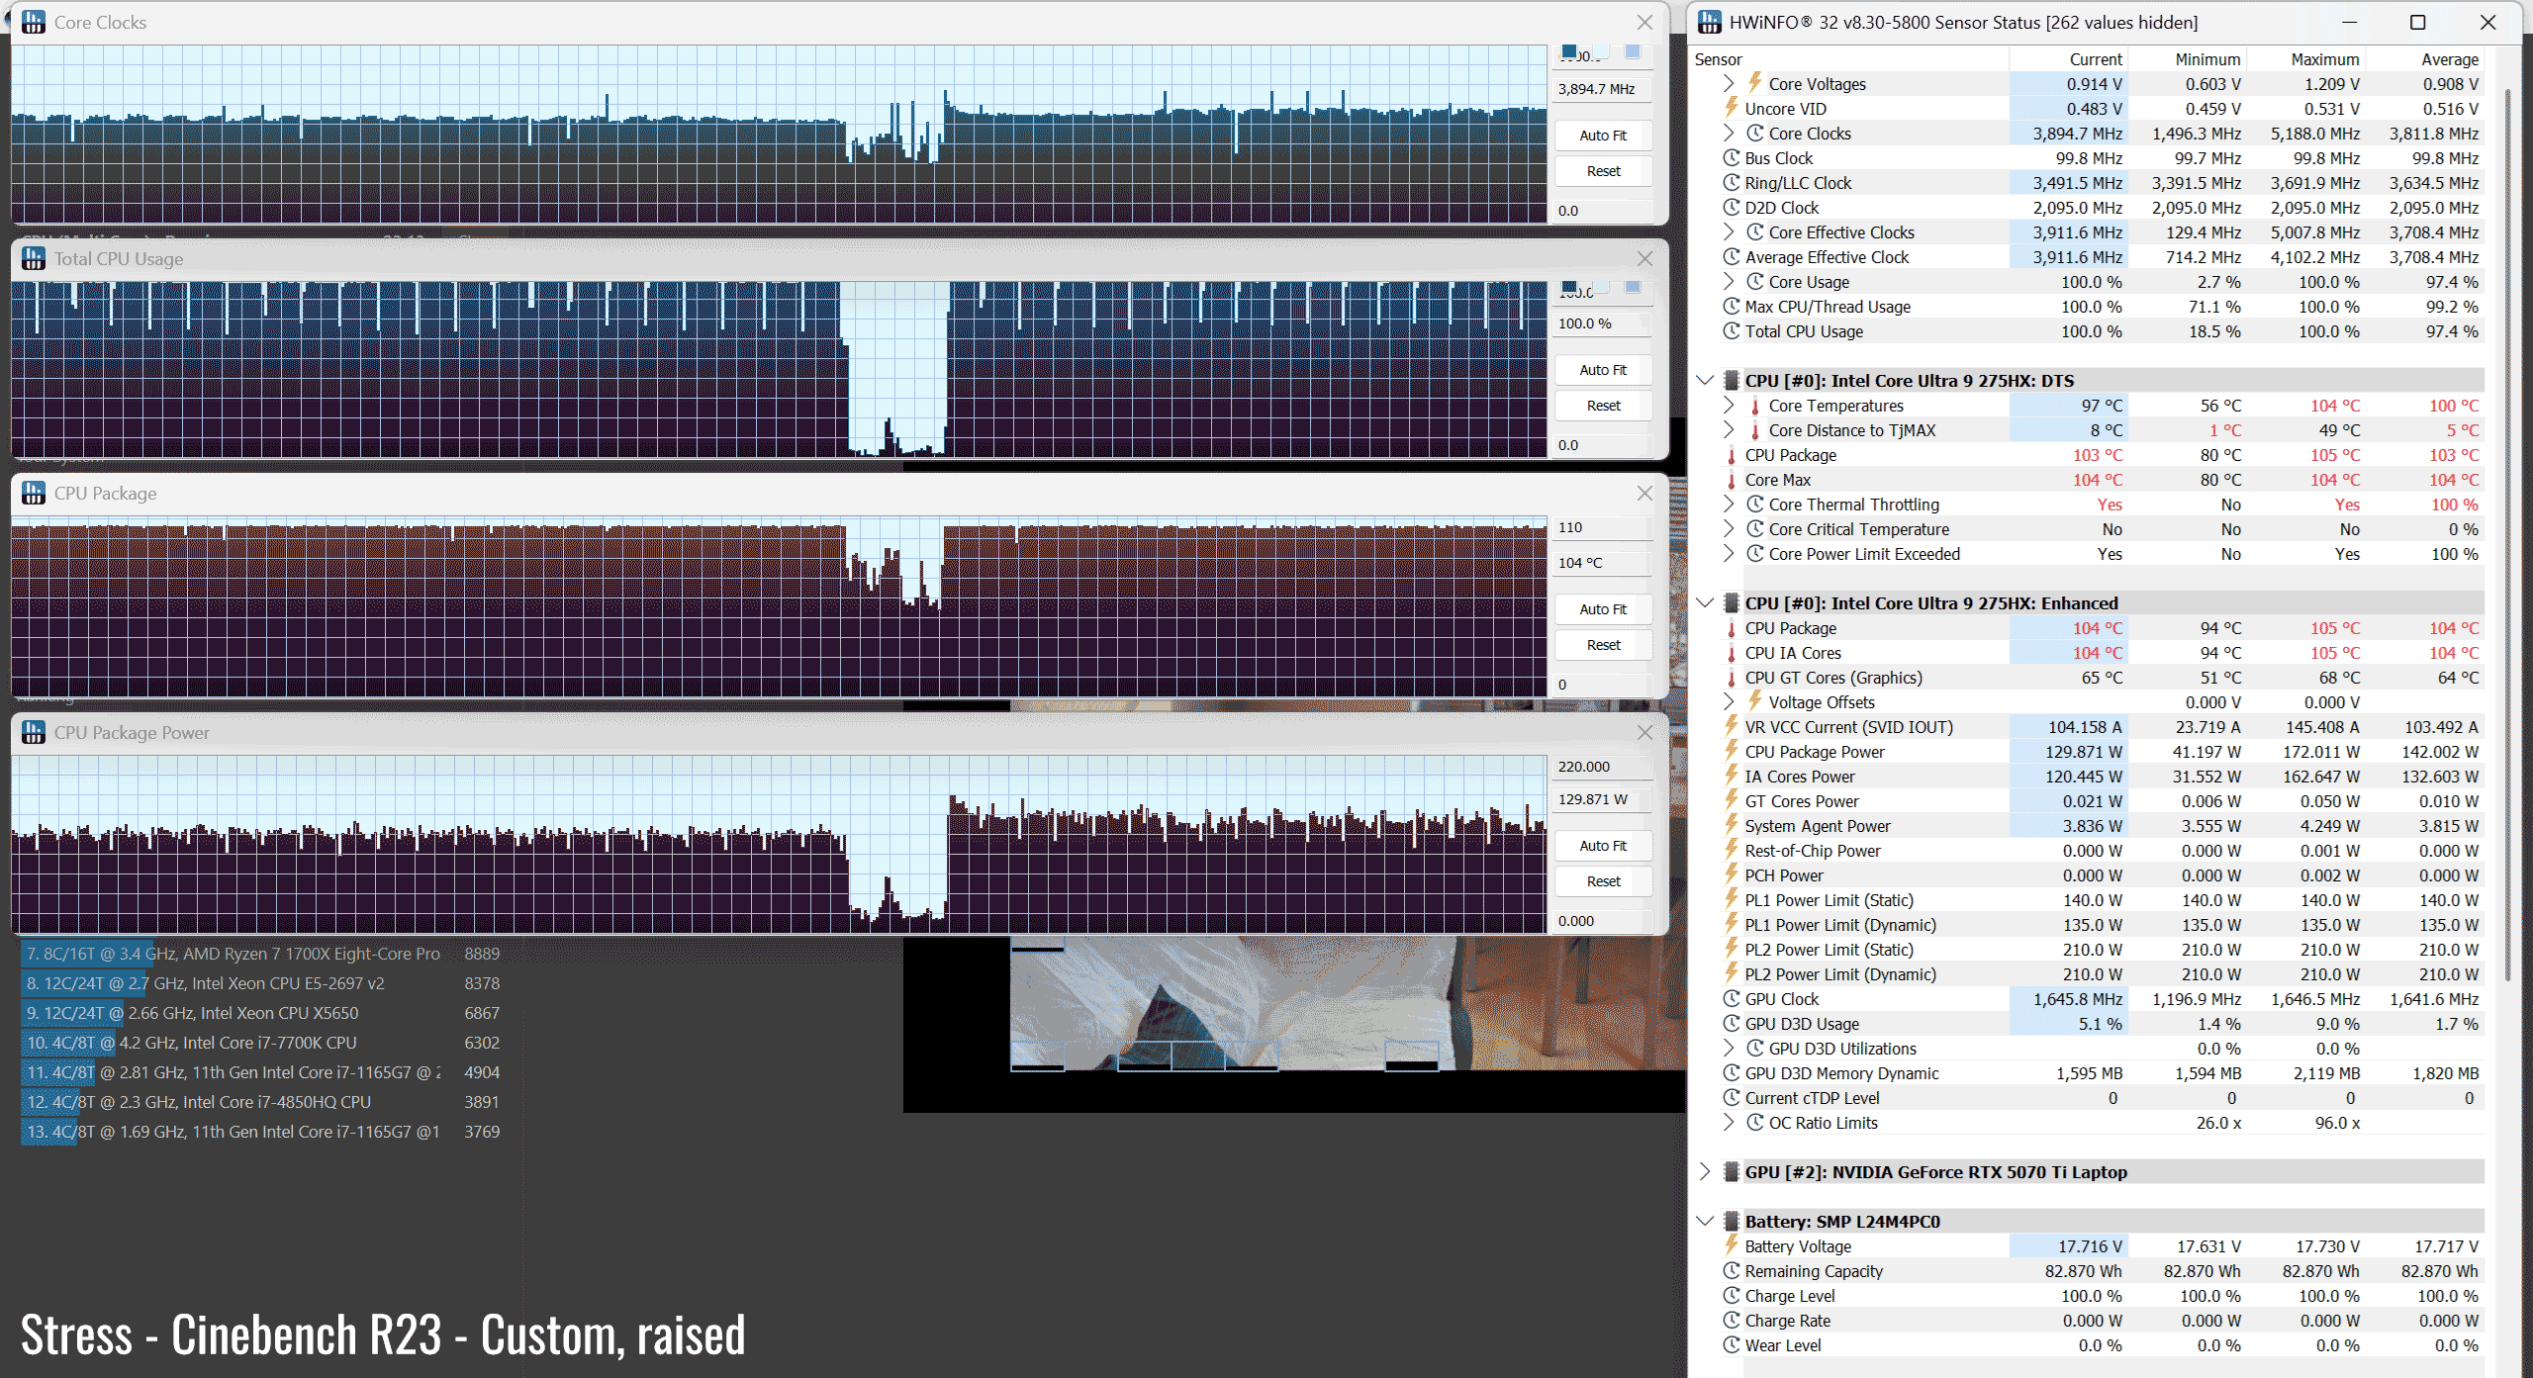The image size is (2533, 1378).
Task: Click the Average column header
Action: [2449, 59]
